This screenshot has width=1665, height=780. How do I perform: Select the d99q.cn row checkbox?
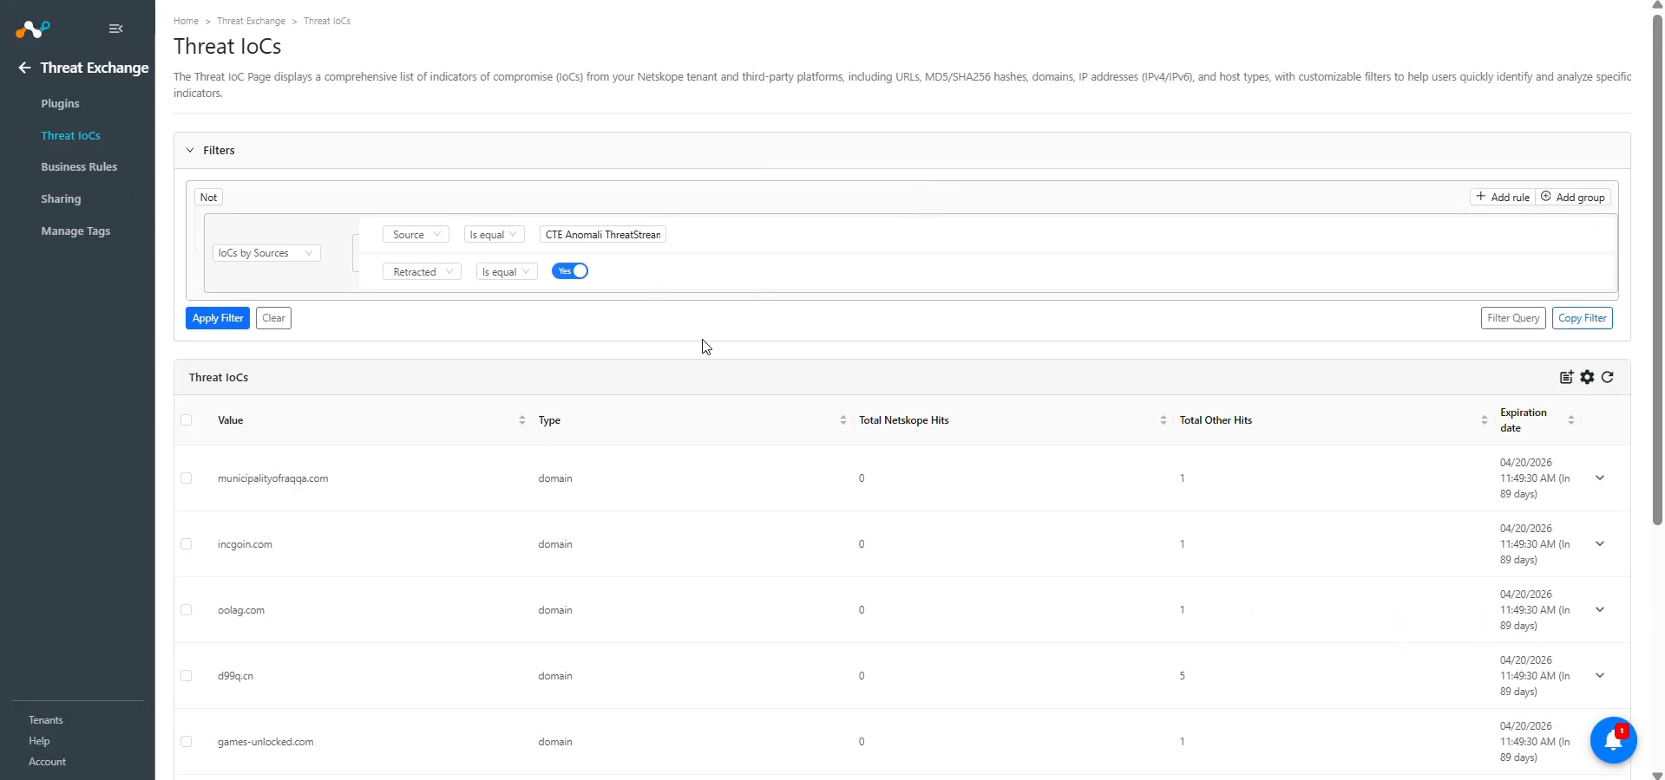[x=187, y=676]
